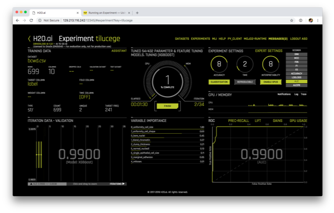Reload the page with browser refresh icon

coord(31,21)
